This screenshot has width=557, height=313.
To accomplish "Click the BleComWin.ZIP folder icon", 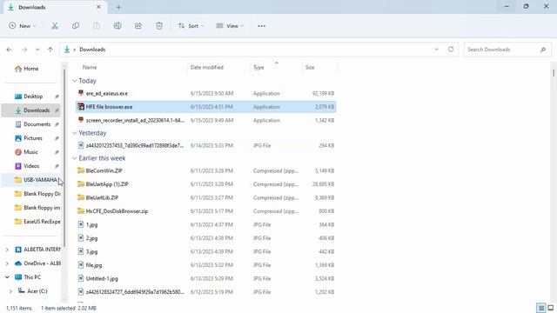I will 81,170.
